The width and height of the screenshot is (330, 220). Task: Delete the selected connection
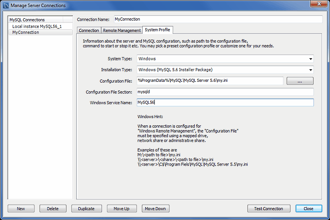point(53,208)
